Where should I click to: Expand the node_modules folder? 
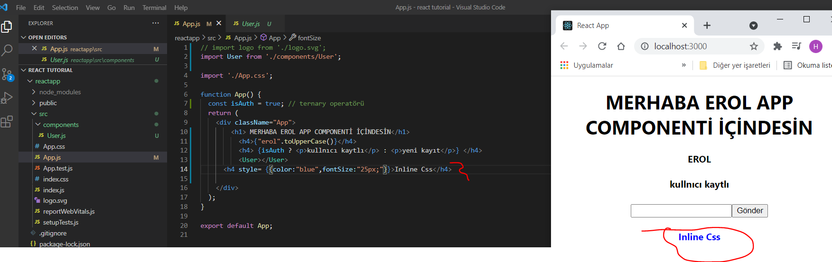[x=60, y=92]
